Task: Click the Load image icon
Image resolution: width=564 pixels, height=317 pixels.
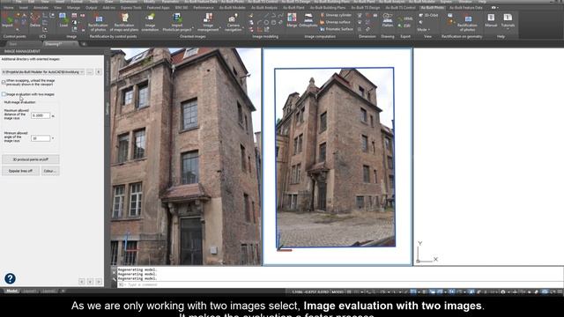Action: pos(63,20)
